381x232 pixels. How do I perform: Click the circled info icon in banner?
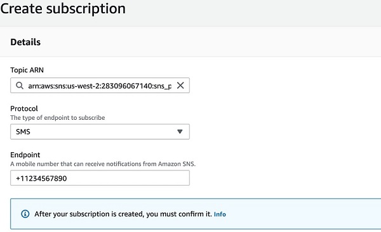25,214
